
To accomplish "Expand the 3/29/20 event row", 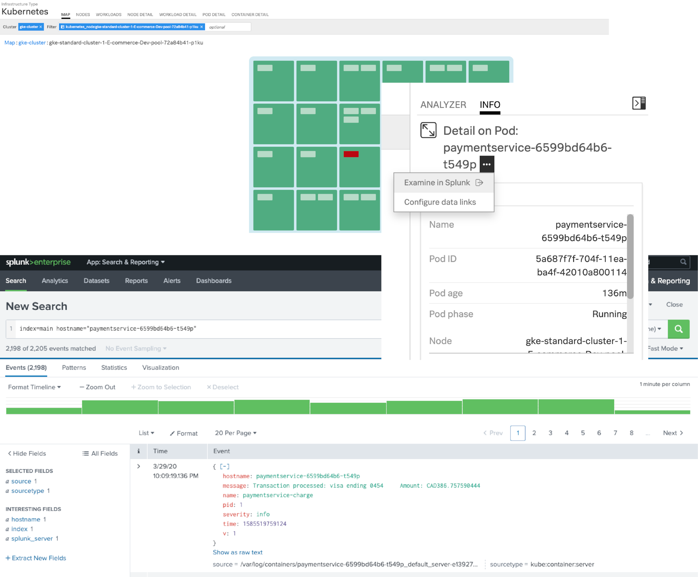I will click(139, 466).
